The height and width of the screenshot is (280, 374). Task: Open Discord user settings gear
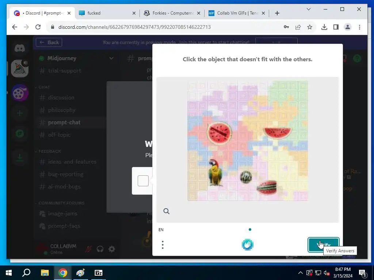coord(112,249)
